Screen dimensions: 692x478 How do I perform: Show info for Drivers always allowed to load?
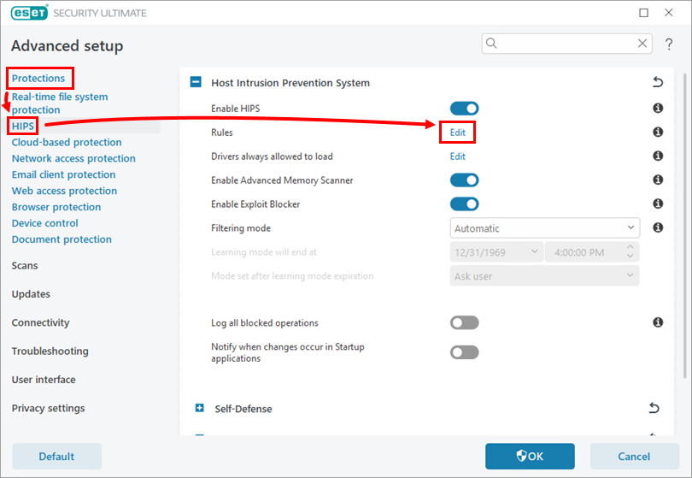point(658,156)
